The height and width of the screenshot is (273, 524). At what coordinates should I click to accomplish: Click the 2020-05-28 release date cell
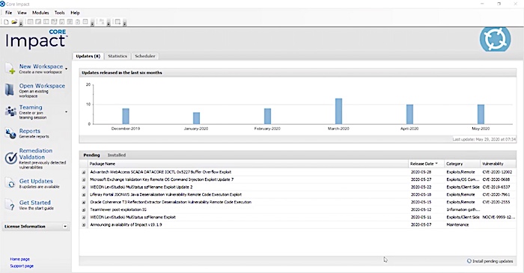[421, 172]
